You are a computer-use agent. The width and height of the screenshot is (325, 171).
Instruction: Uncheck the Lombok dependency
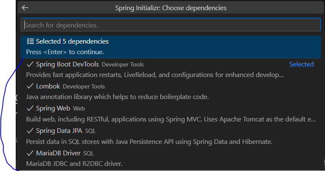(171, 91)
